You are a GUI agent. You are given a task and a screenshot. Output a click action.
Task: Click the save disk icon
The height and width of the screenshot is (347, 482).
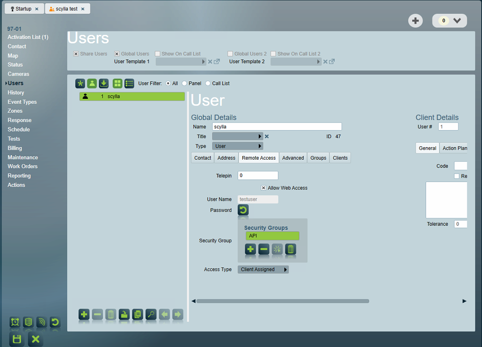click(17, 339)
